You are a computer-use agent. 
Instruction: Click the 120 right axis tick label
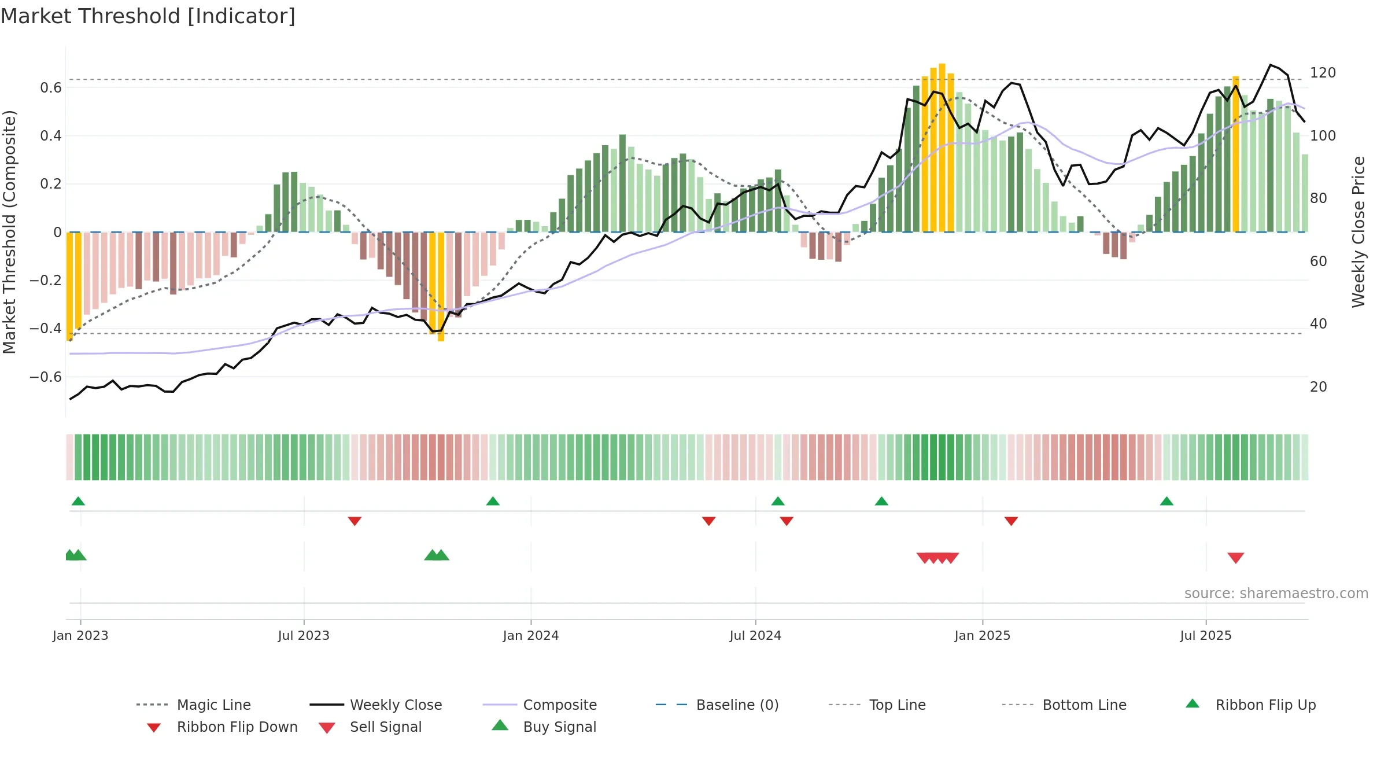tap(1323, 73)
